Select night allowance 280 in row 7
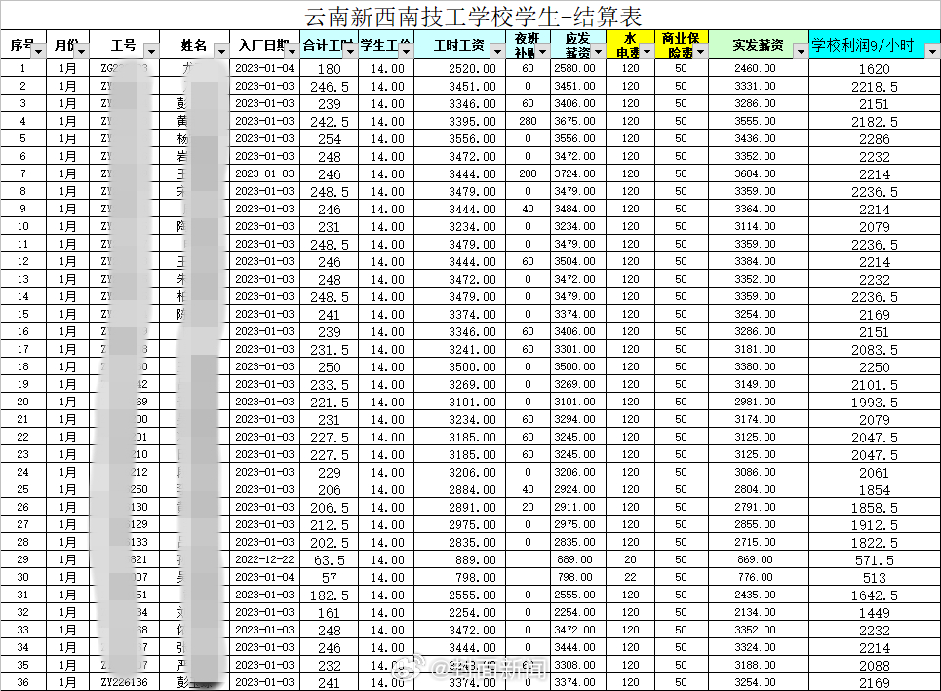 point(529,173)
